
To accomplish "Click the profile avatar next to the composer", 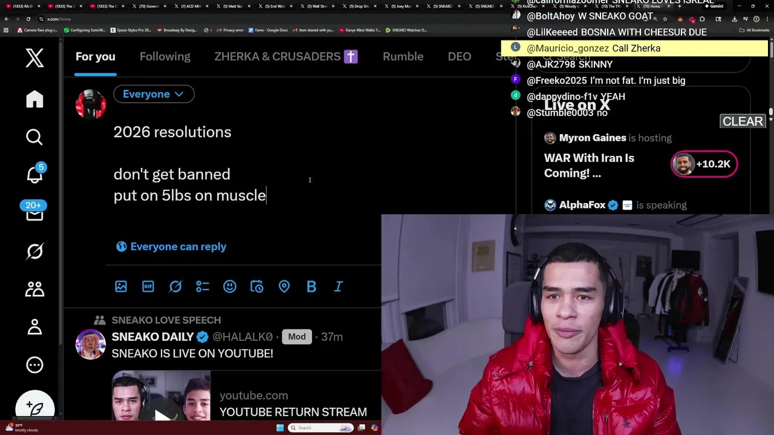I will [x=91, y=104].
